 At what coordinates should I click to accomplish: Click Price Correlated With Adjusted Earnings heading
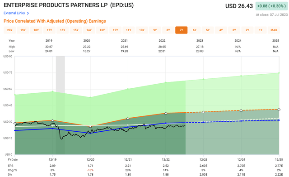click(x=55, y=21)
